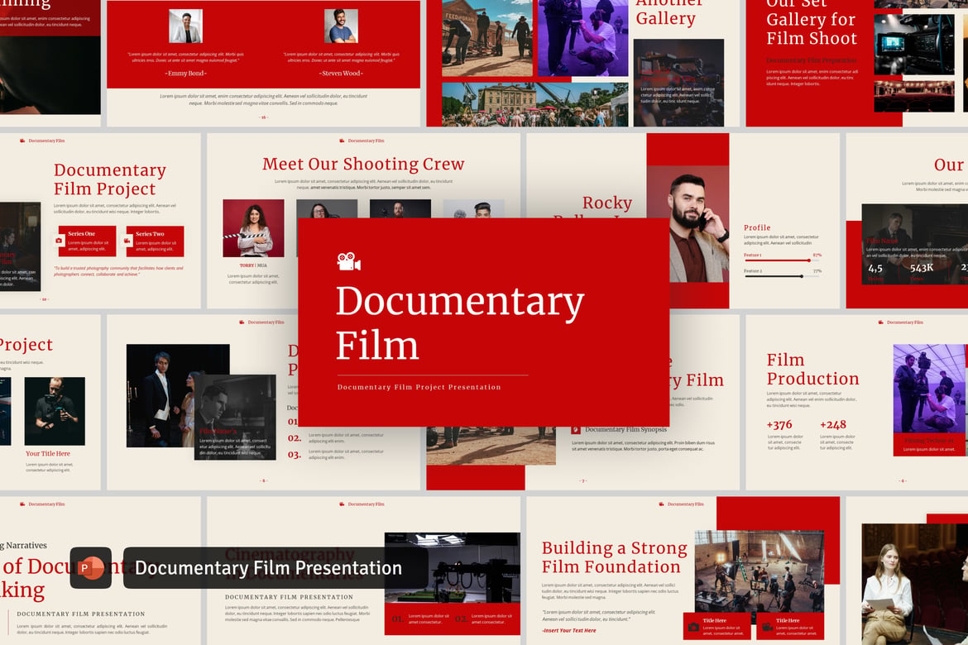The image size is (968, 645).
Task: Click the Rocky name text
Action: (606, 203)
